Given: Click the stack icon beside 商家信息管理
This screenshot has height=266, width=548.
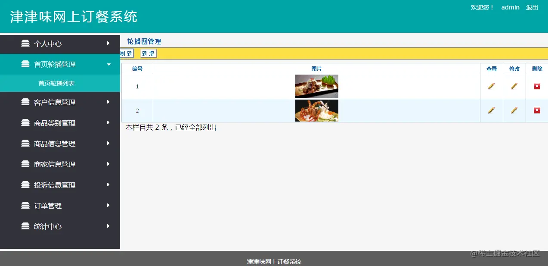Looking at the screenshot, I should tap(25, 164).
